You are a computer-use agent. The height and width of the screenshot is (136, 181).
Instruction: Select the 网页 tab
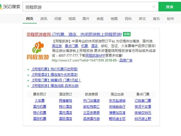click(x=30, y=19)
